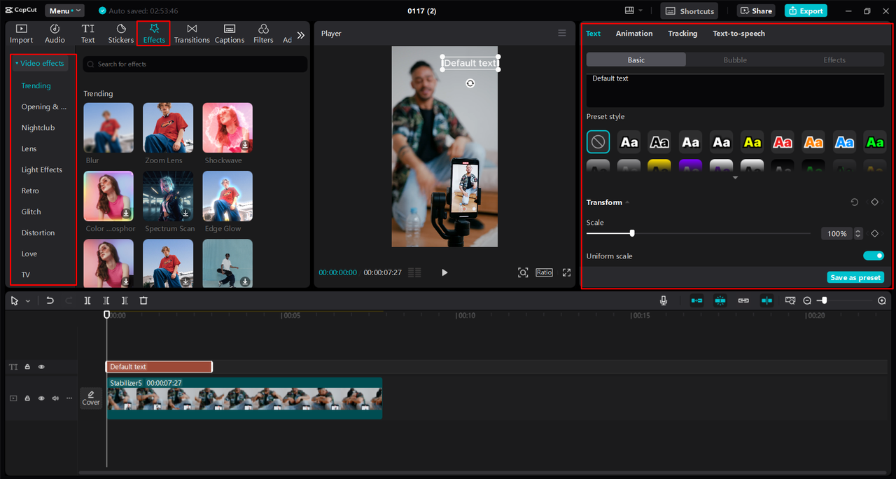Switch to the Animation tab
The width and height of the screenshot is (896, 479).
click(x=634, y=34)
